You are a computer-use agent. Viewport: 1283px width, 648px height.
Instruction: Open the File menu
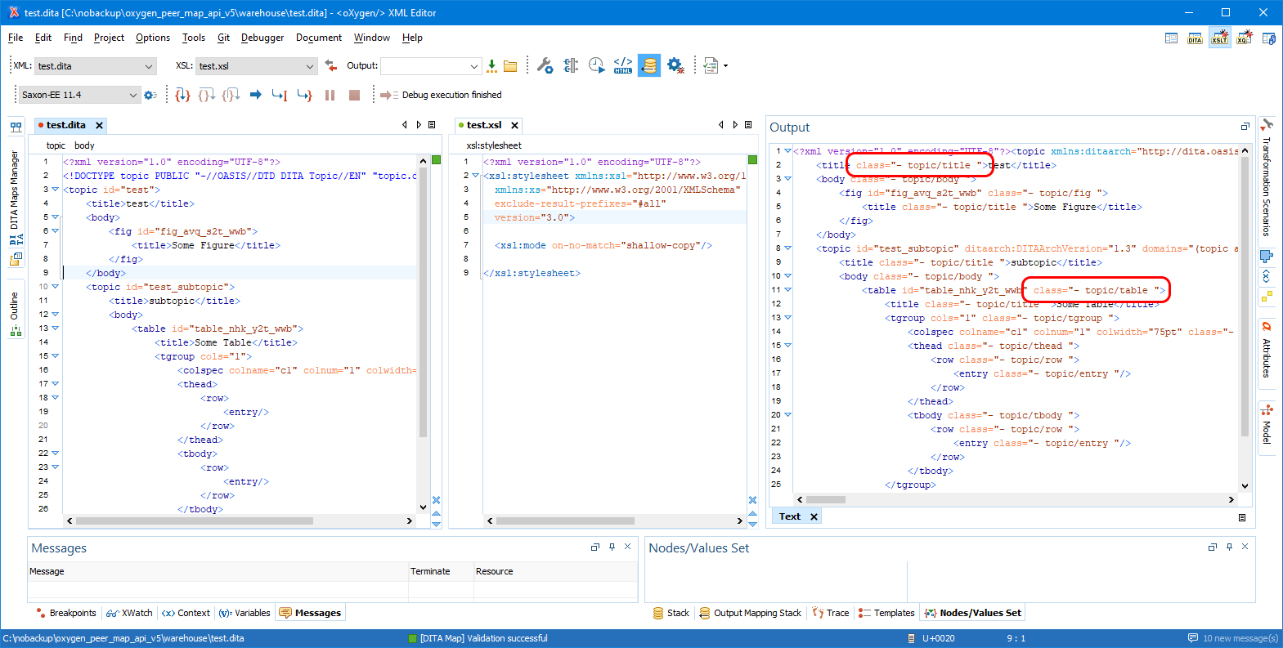point(16,38)
